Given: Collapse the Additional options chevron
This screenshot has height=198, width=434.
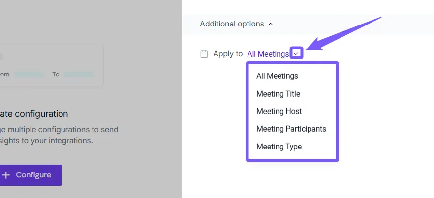Looking at the screenshot, I should [271, 24].
